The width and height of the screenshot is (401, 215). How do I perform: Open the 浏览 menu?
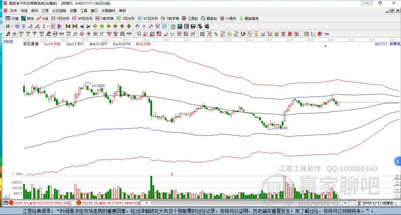(x=24, y=11)
